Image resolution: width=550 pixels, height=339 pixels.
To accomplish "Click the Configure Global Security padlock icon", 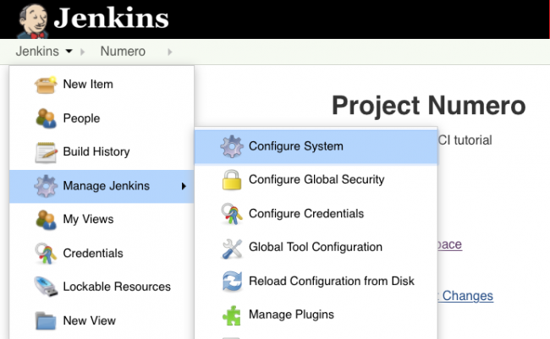I will coord(232,180).
